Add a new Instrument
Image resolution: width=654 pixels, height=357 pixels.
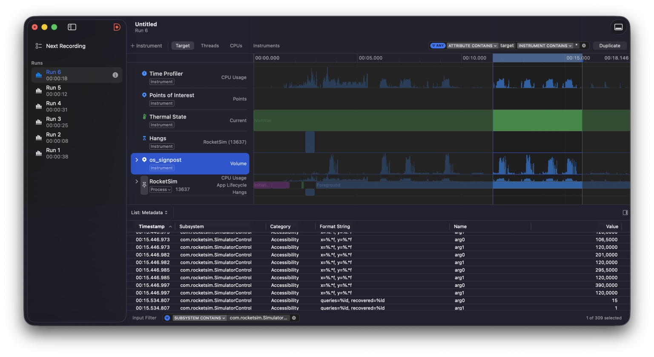146,45
